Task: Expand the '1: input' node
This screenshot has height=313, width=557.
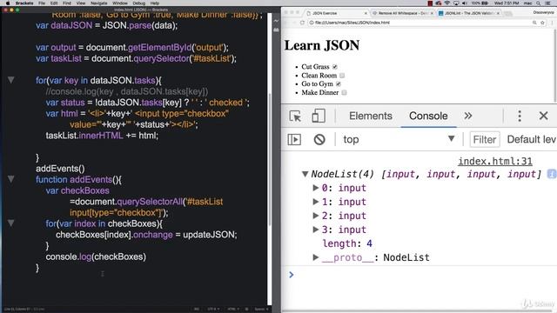Action: [315, 202]
